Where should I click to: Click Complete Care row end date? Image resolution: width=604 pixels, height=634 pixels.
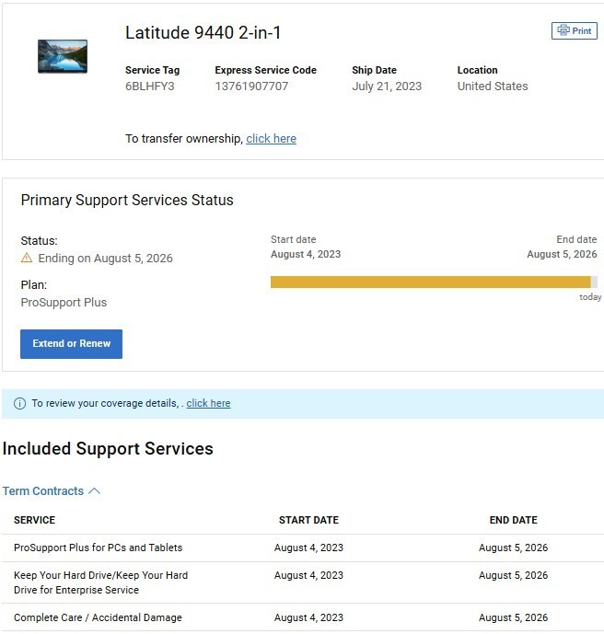click(x=514, y=617)
